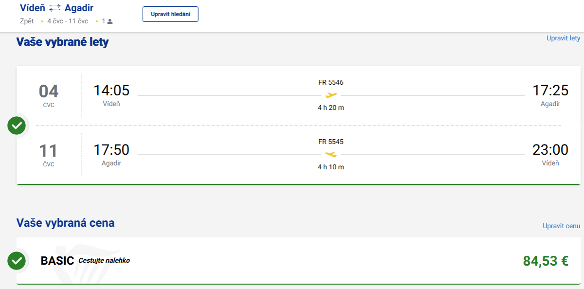Click the green checkmark beside selected flights

pos(17,126)
